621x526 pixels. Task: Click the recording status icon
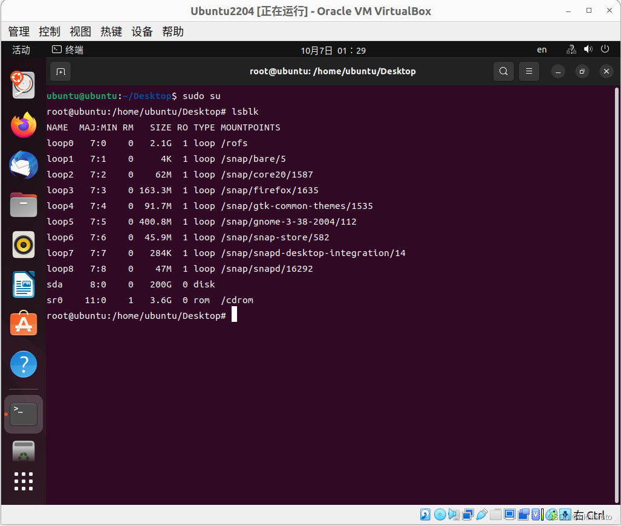(x=524, y=515)
